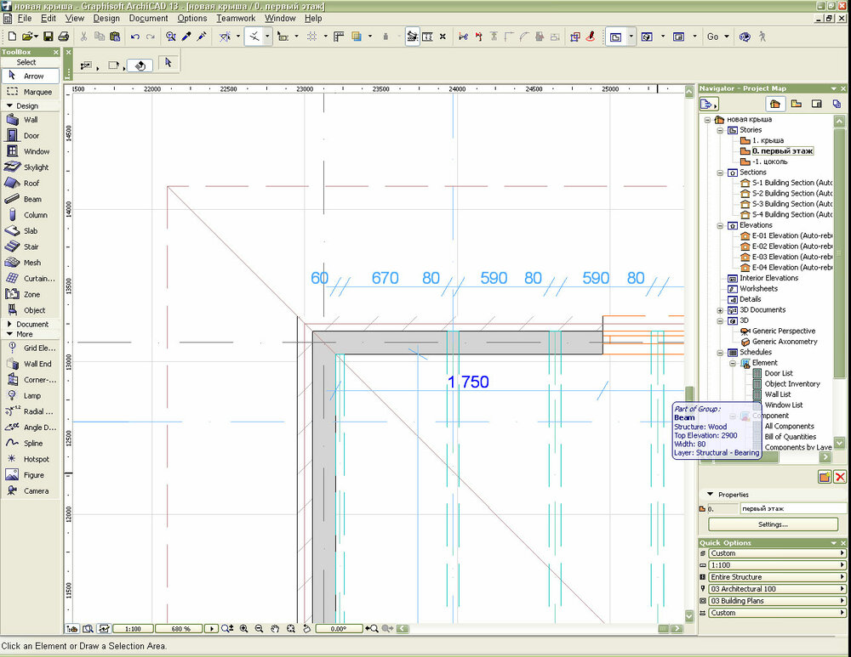Open the Teamwork menu
Screen dimensions: 851x657
[x=235, y=18]
